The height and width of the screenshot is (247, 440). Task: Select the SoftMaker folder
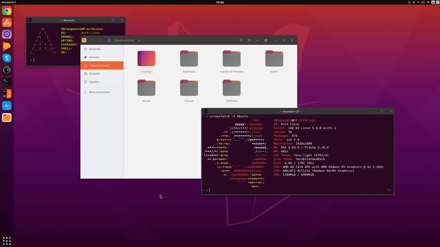point(232,88)
